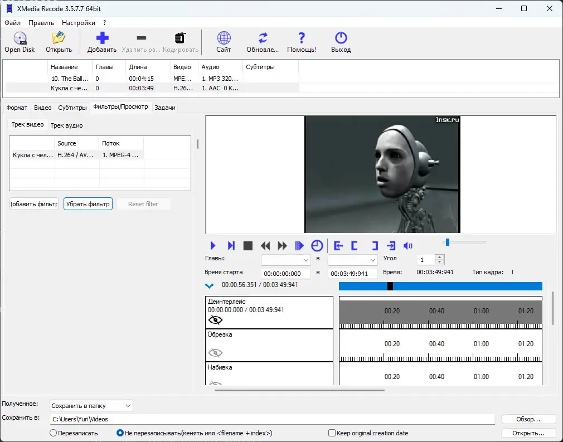Click the blue plus Добавить icon
Viewport: 563px width, 442px height.
[102, 38]
